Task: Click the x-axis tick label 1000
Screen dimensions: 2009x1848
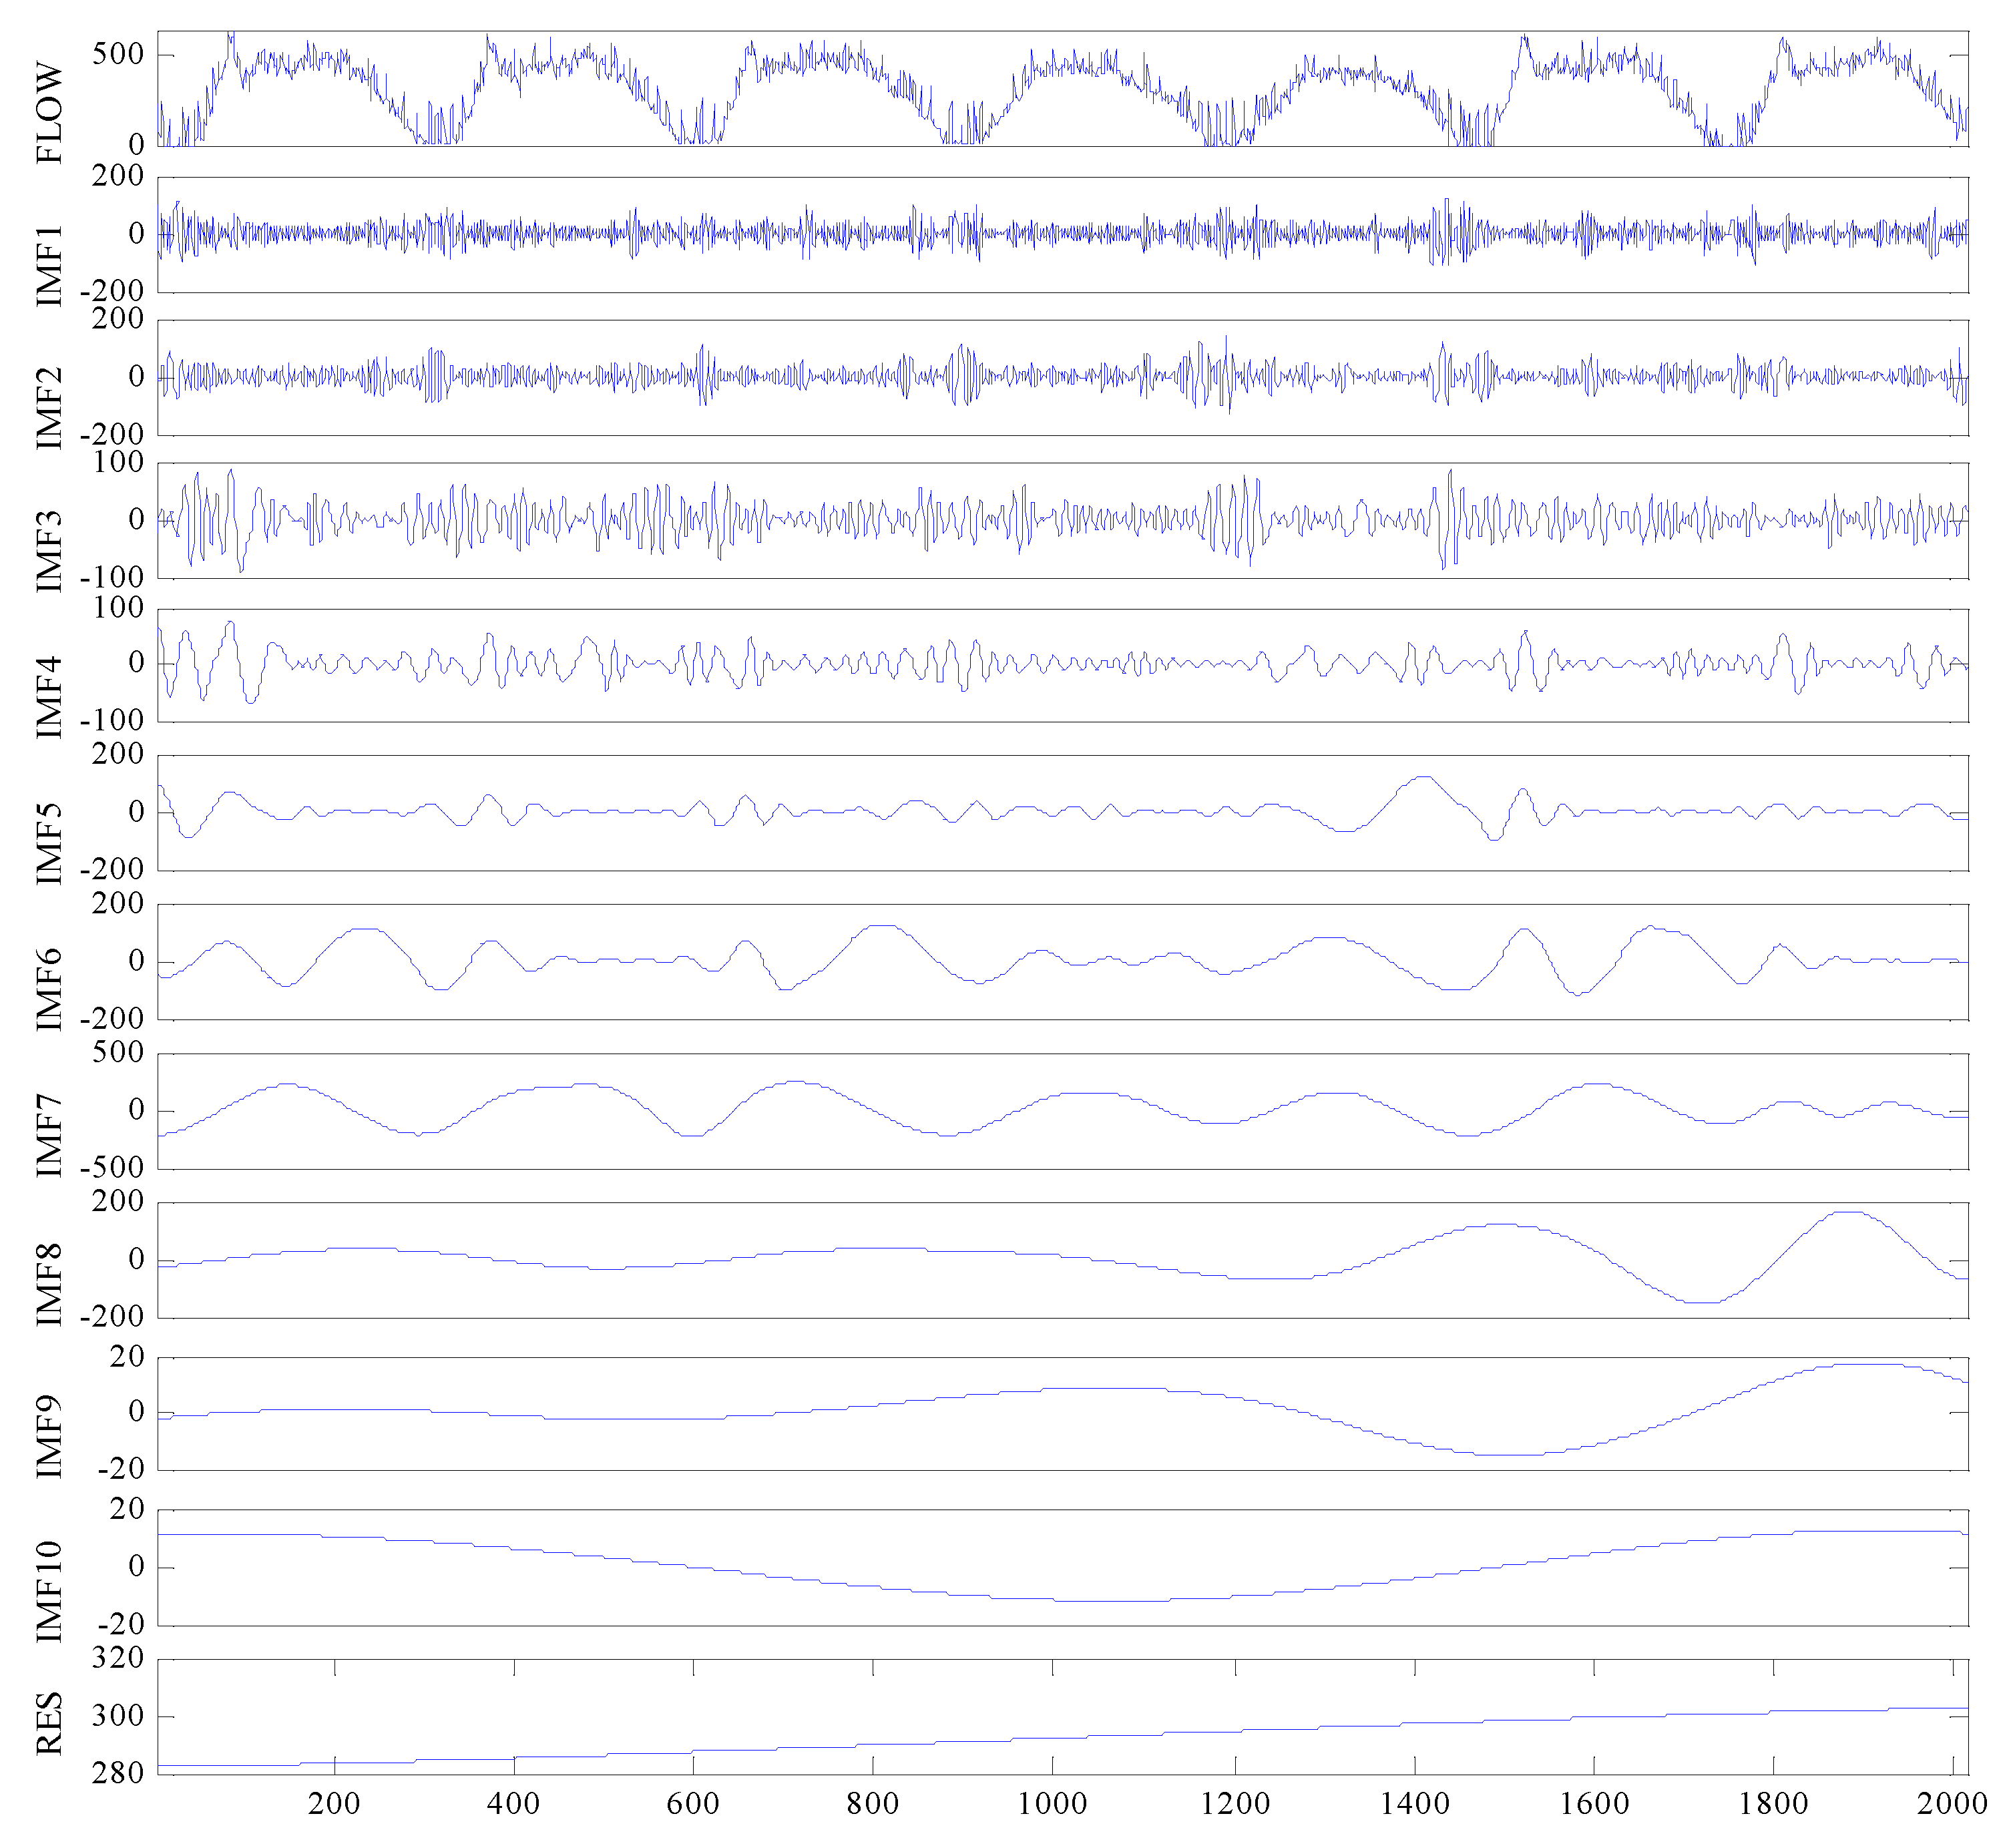Action: (x=1052, y=1803)
